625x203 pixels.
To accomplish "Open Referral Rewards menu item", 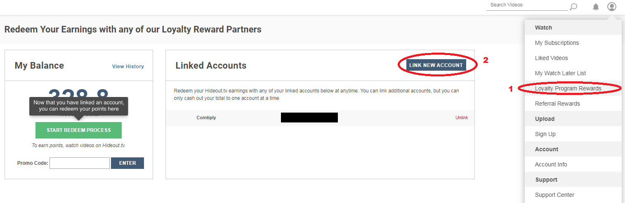I will coord(557,104).
